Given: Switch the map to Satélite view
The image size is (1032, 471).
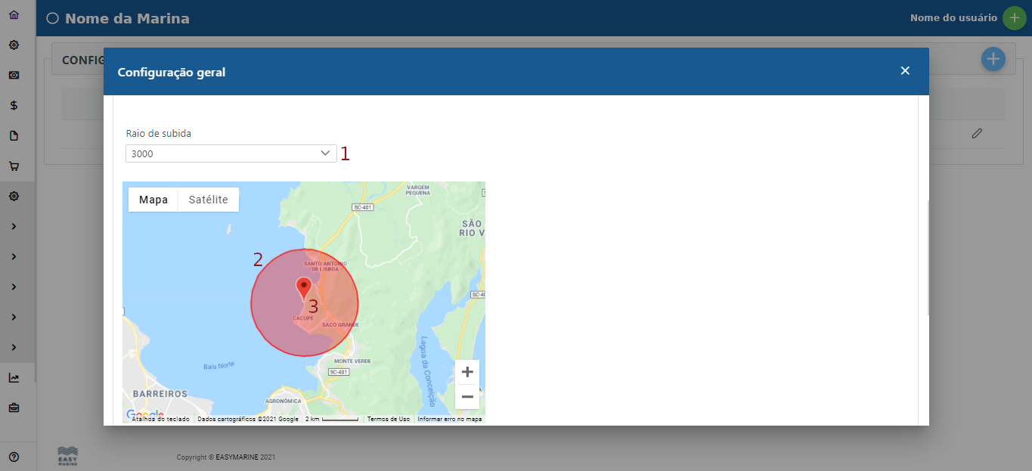Looking at the screenshot, I should (208, 200).
